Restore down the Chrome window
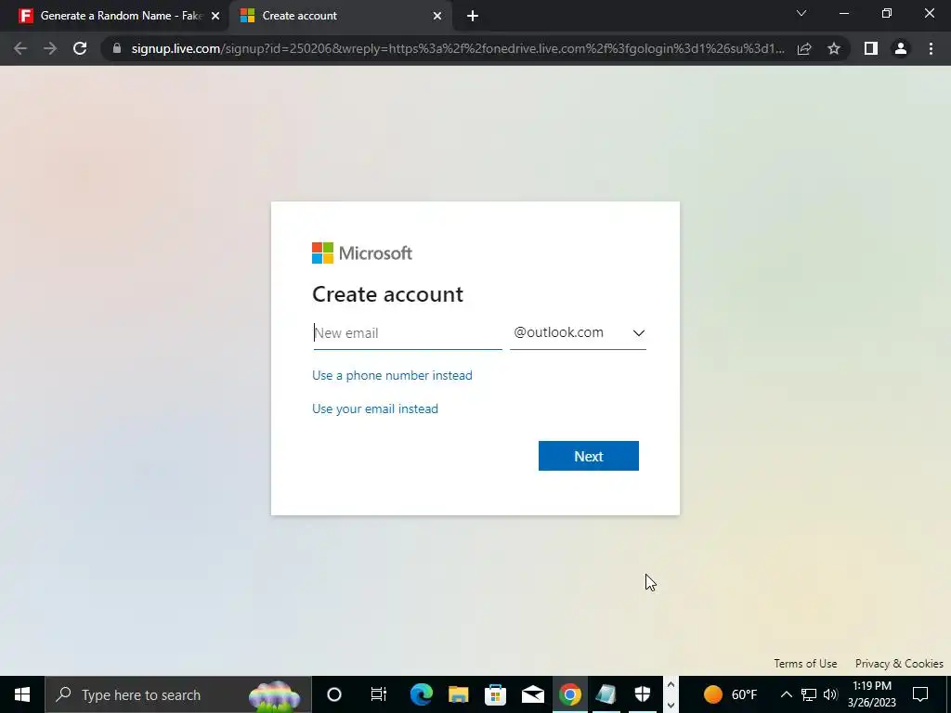The height and width of the screenshot is (713, 951). (887, 13)
